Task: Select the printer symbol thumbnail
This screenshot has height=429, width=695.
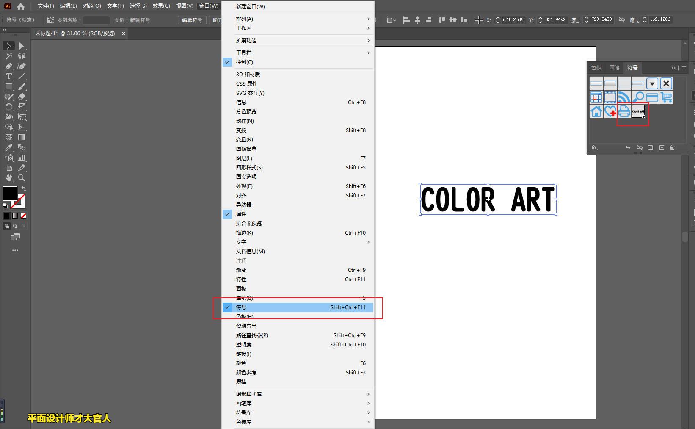Action: (x=624, y=111)
